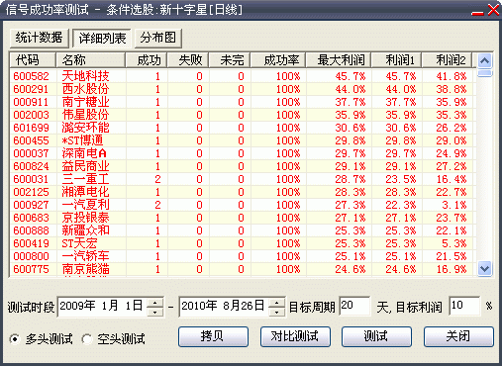Click the 对比测试 button

[x=295, y=336]
